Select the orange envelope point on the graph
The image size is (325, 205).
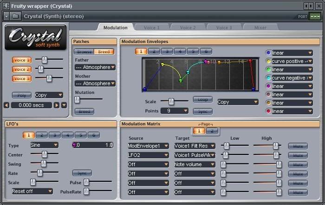pos(219,62)
